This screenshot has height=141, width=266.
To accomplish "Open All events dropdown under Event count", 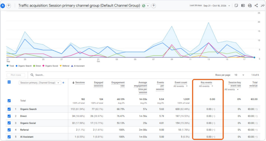I will click(x=181, y=86).
